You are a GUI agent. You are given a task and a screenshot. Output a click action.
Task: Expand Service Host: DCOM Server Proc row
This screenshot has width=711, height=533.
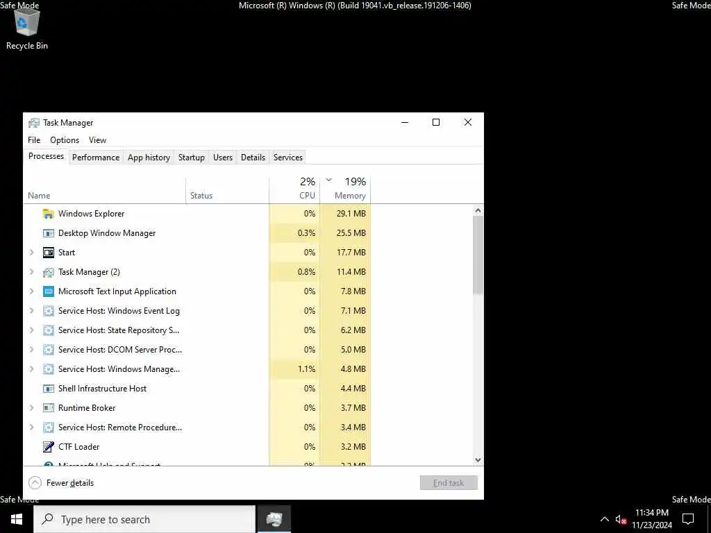tap(32, 350)
